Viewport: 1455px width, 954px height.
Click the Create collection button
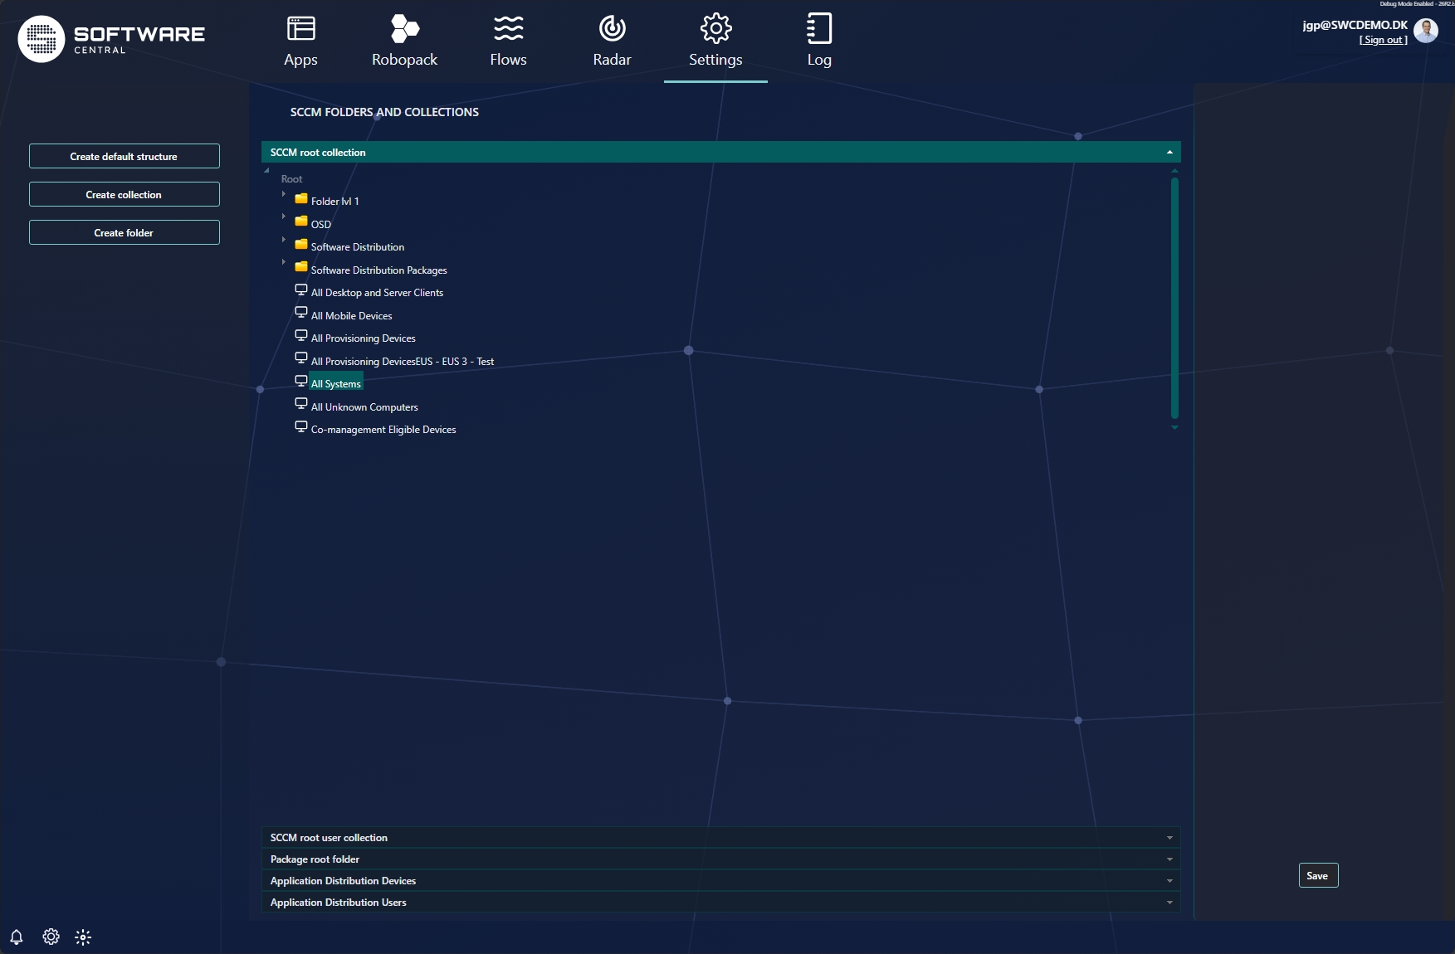click(125, 194)
